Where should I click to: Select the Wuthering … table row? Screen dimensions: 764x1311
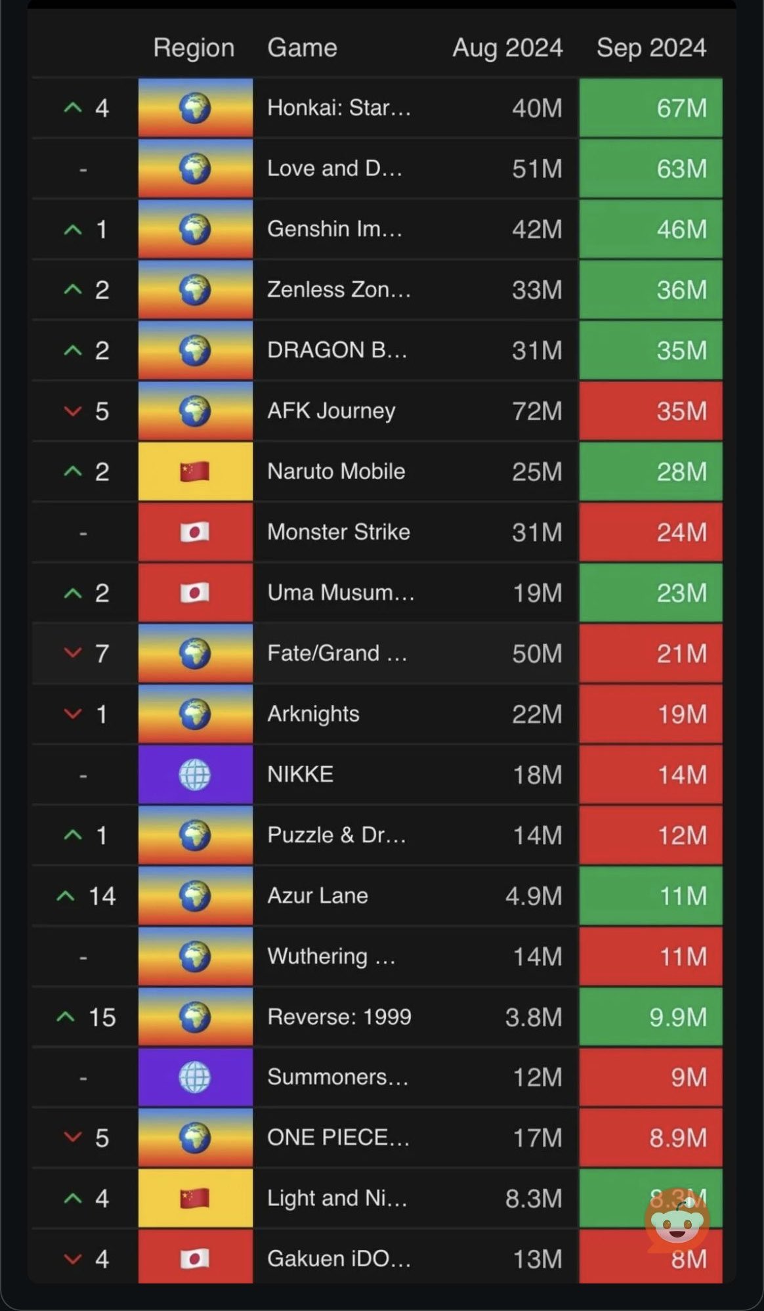(x=377, y=956)
